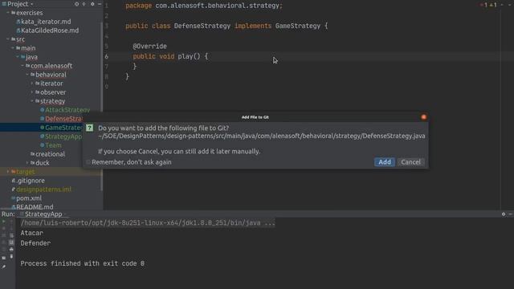Click the AttackStrategy class icon
Screen dimensions: 514x289
(x=42, y=110)
